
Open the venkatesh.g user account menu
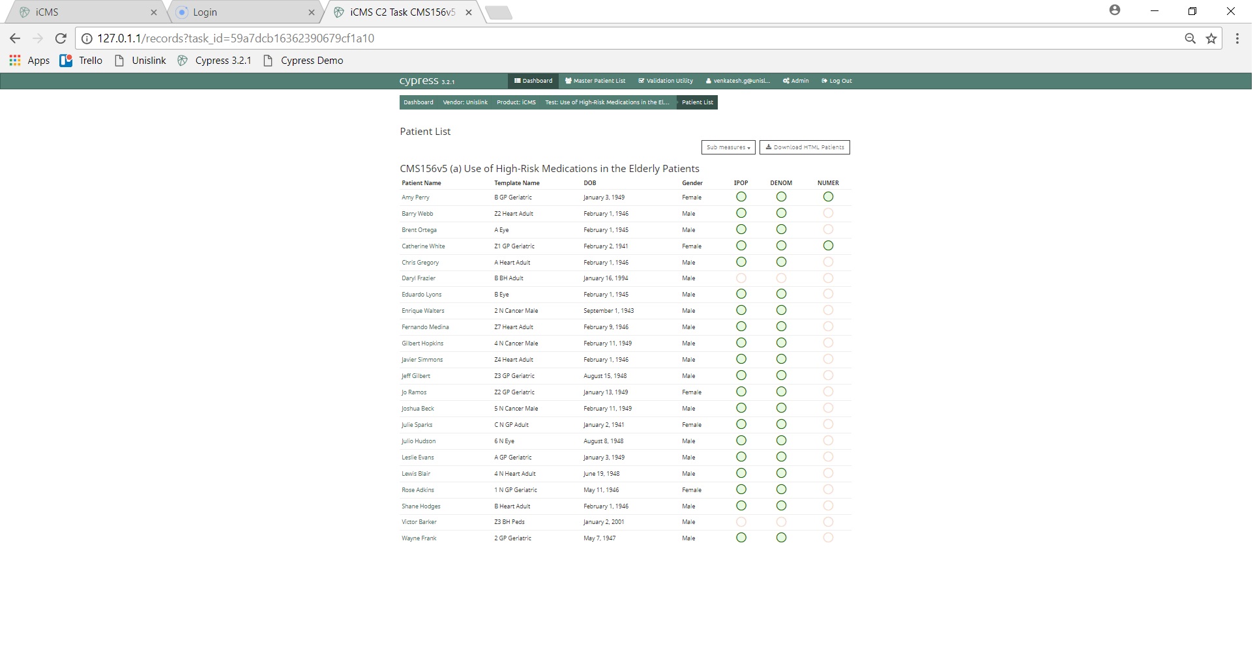tap(740, 81)
